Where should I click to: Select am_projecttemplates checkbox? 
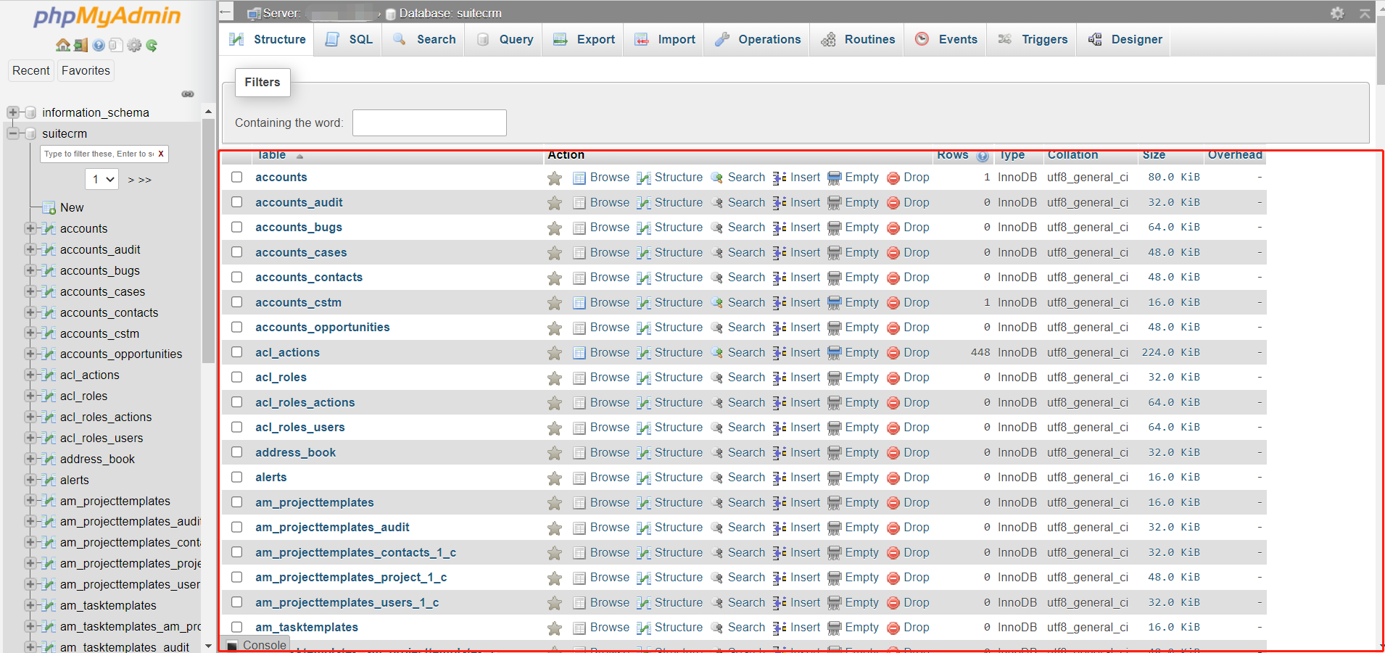[237, 502]
